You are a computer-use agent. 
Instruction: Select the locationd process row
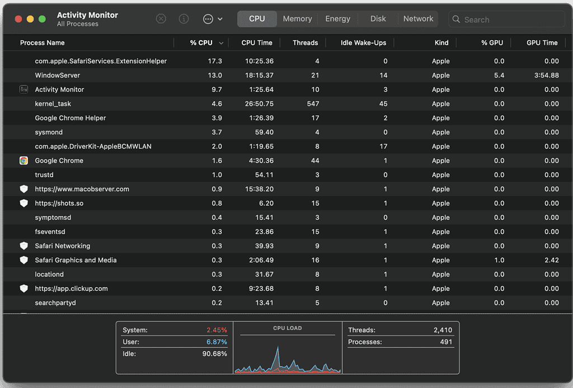(x=288, y=275)
